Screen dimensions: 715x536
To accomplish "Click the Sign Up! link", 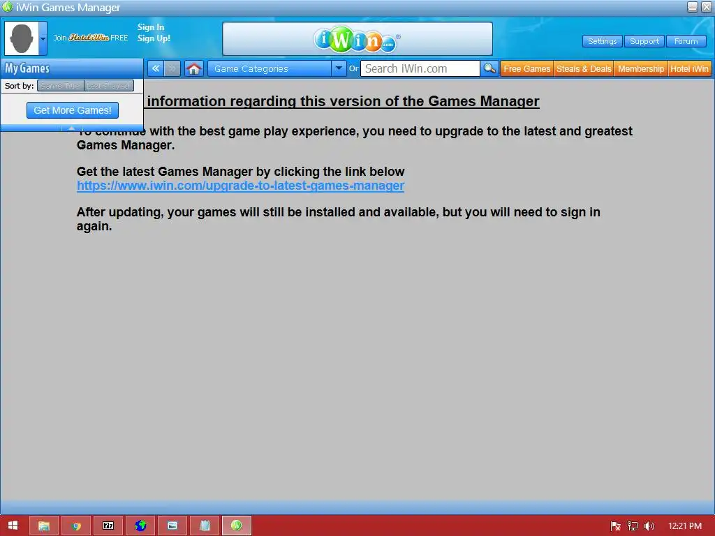I will coord(154,38).
